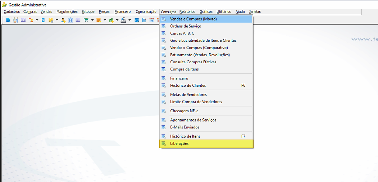Open the Relatórios menu in menu bar
378x182 pixels.
[187, 12]
